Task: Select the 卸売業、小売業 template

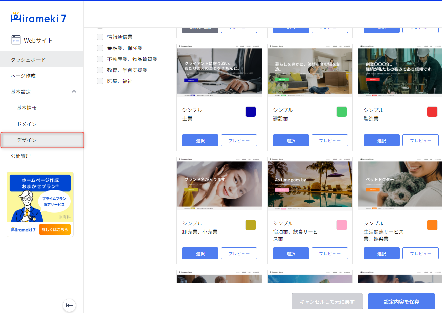Action: point(200,253)
